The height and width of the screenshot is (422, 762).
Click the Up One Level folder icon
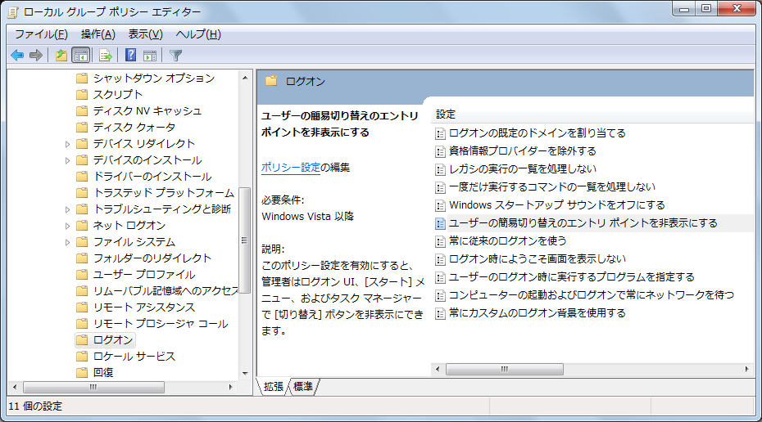point(61,56)
